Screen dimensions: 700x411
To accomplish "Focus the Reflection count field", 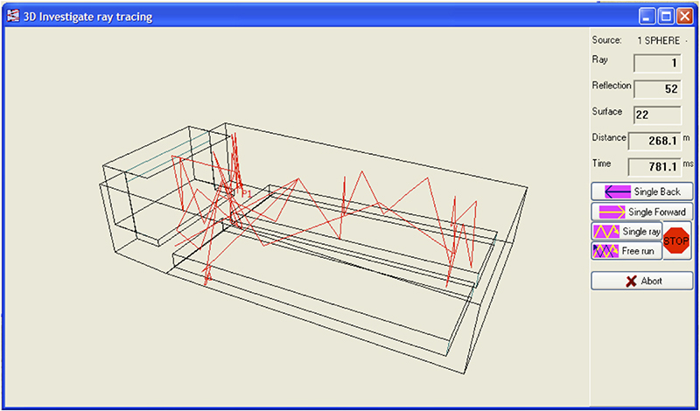I will click(x=658, y=89).
